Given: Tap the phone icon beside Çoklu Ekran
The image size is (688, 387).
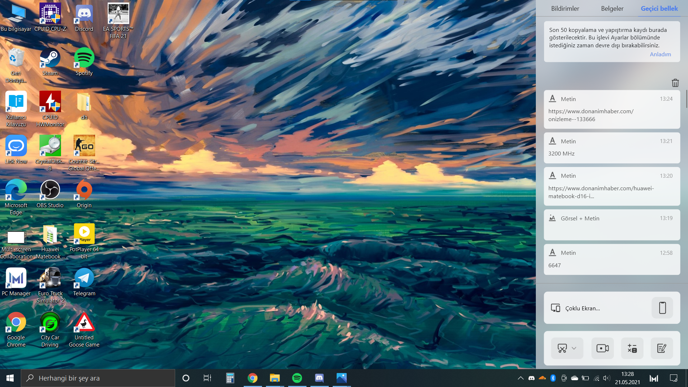Looking at the screenshot, I should pyautogui.click(x=662, y=308).
